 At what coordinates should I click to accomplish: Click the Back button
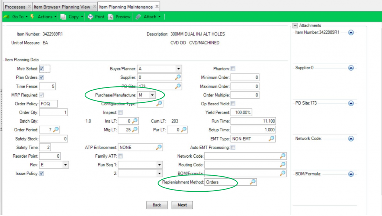[157, 205]
